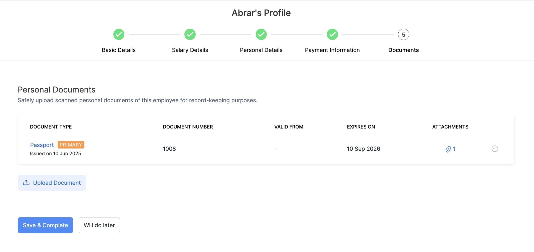Screen dimensions: 534x252
Task: Click the document number 1008
Action: pos(169,149)
